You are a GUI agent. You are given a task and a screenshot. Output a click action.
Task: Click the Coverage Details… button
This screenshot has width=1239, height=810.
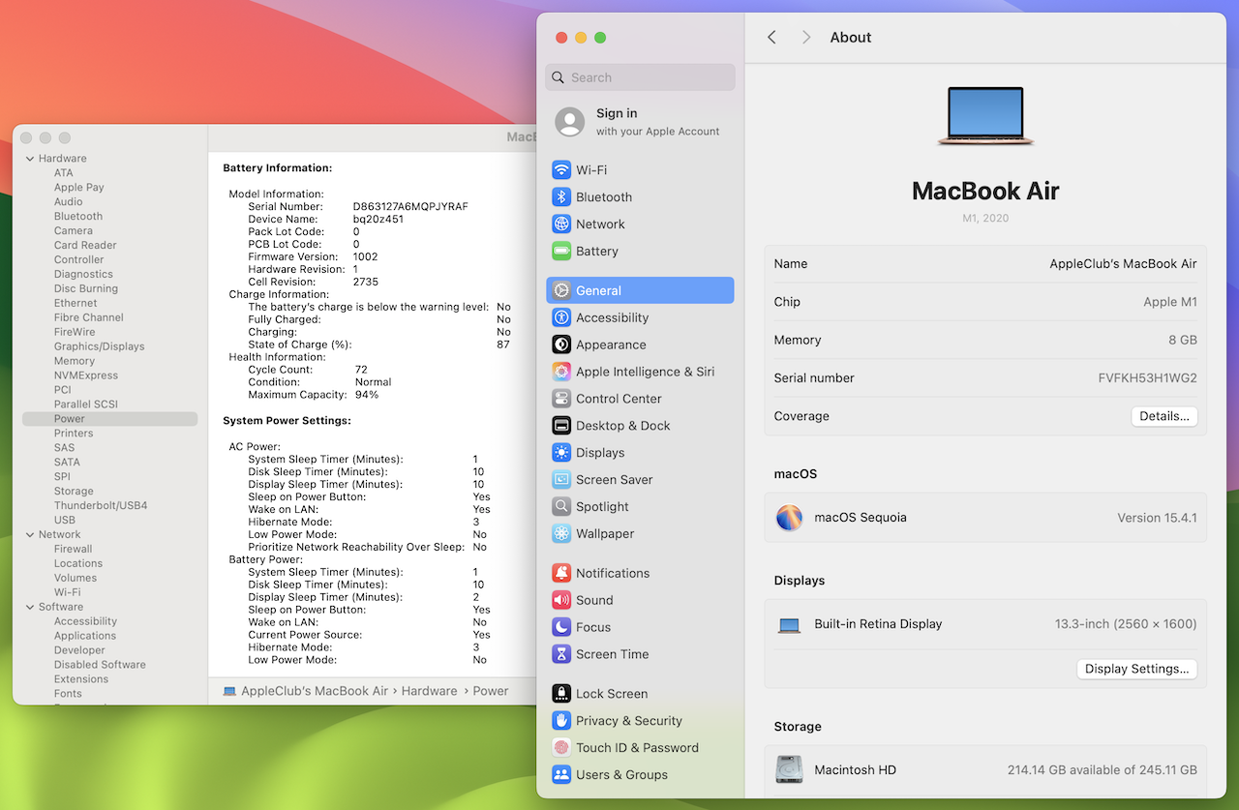(x=1164, y=416)
